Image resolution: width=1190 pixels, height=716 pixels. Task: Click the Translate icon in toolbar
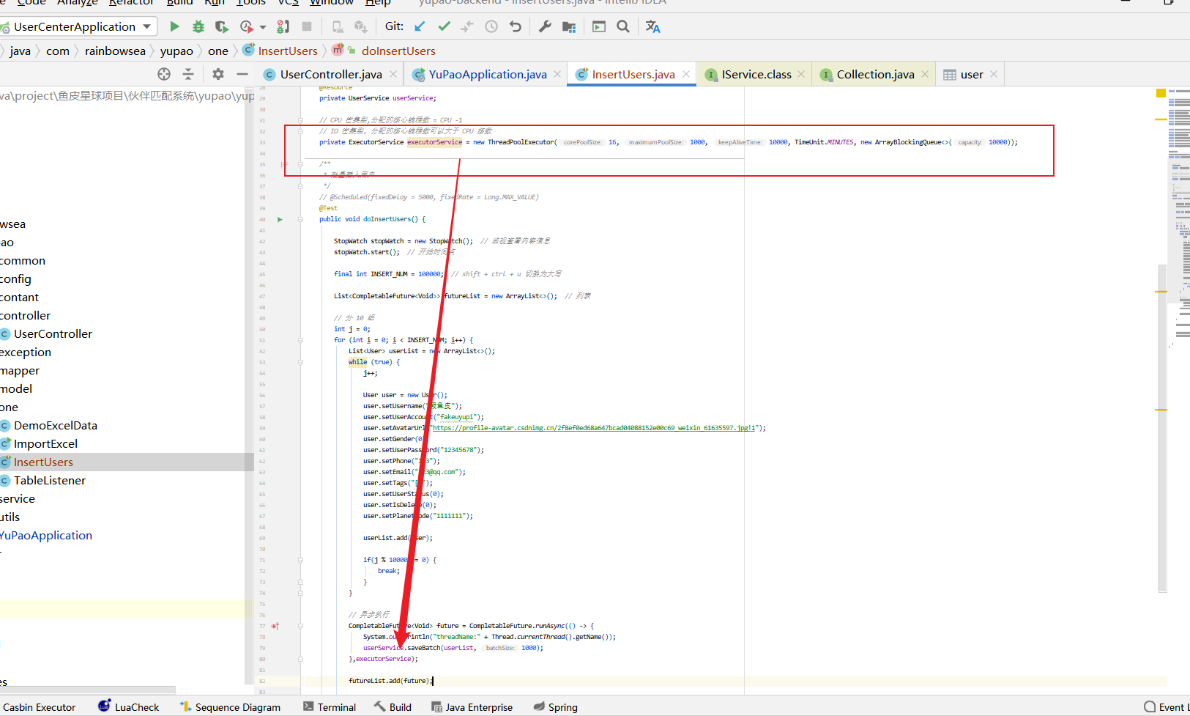click(653, 26)
